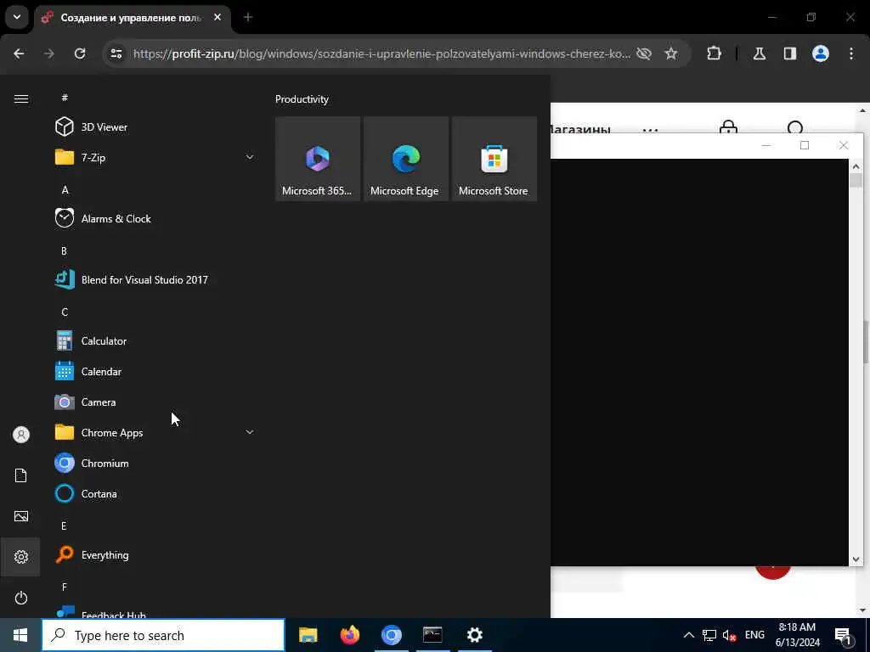Image resolution: width=870 pixels, height=652 pixels.
Task: Click the Windows Start button
Action: [x=20, y=635]
